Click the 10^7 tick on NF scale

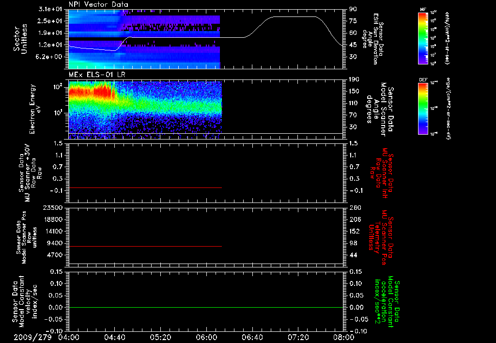pyautogui.click(x=434, y=55)
